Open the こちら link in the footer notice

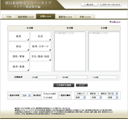point(68,108)
